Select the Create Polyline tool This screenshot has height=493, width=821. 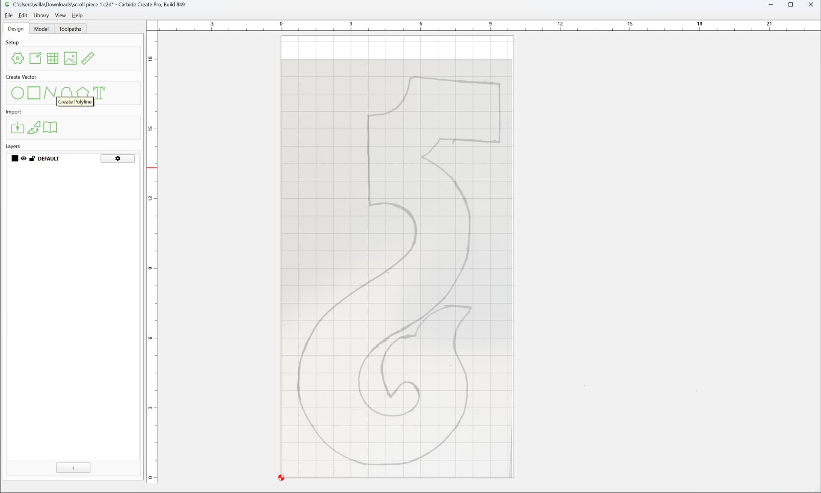pos(50,93)
